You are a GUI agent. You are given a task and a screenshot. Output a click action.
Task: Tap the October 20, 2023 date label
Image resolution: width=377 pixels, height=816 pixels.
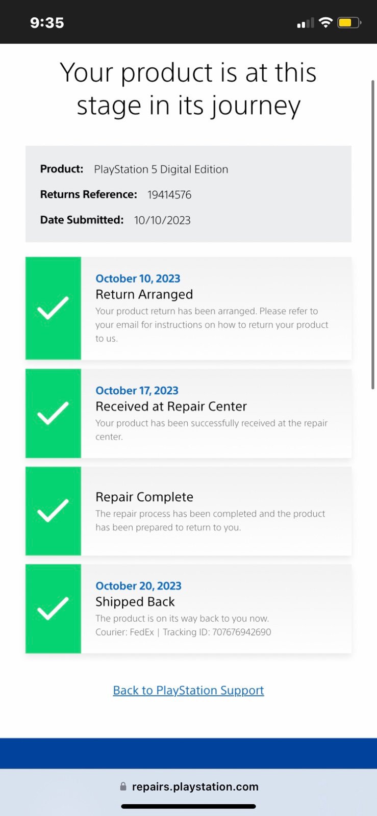[x=138, y=586]
